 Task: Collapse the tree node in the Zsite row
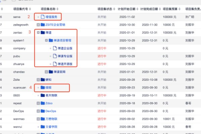click(x=38, y=80)
